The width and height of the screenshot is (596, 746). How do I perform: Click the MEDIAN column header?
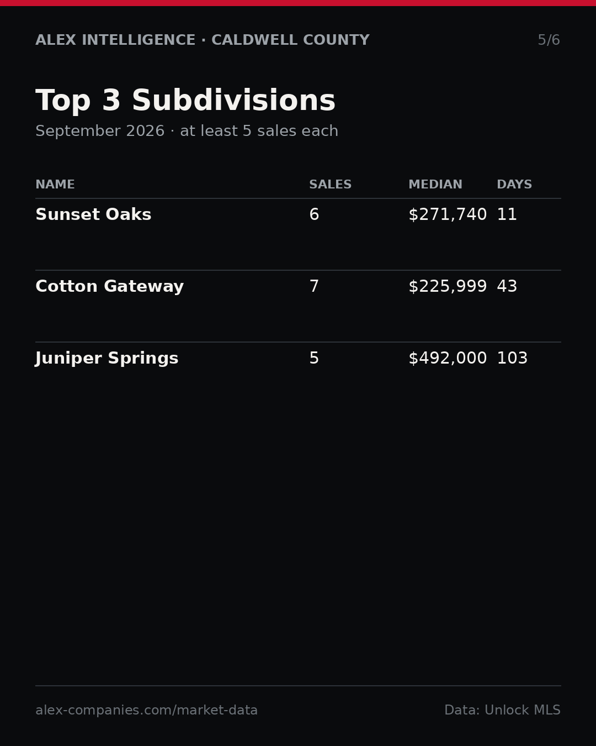[x=435, y=185]
